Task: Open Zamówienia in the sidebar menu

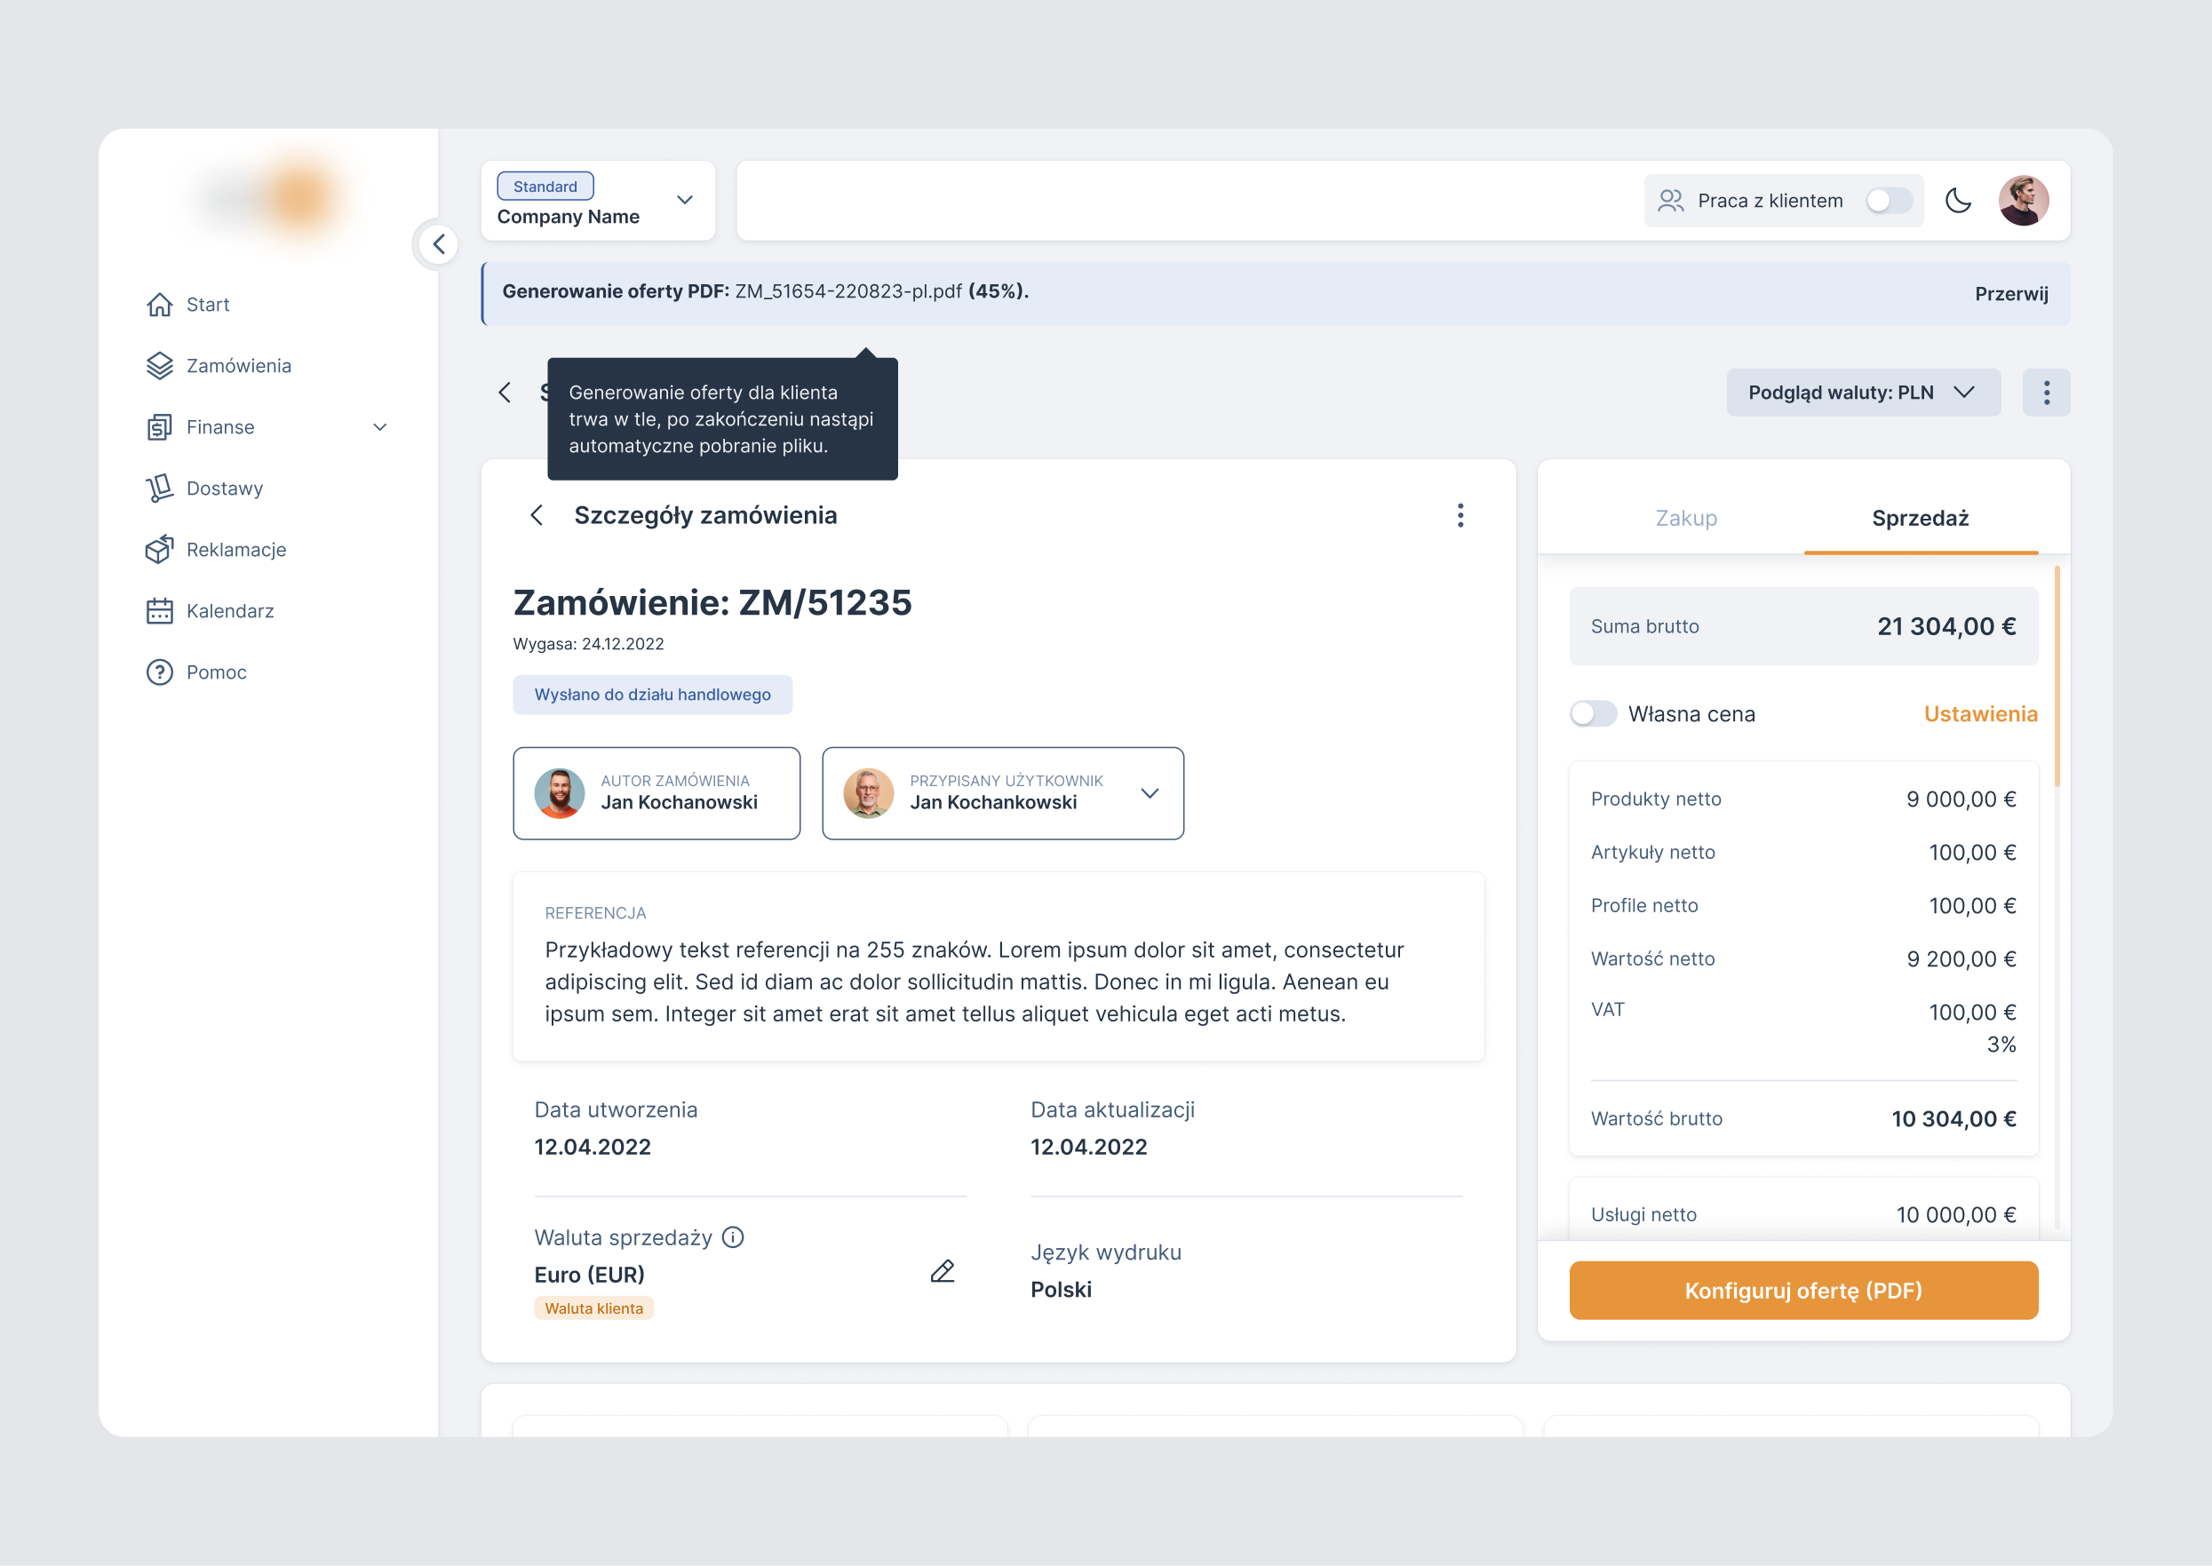Action: [x=238, y=365]
